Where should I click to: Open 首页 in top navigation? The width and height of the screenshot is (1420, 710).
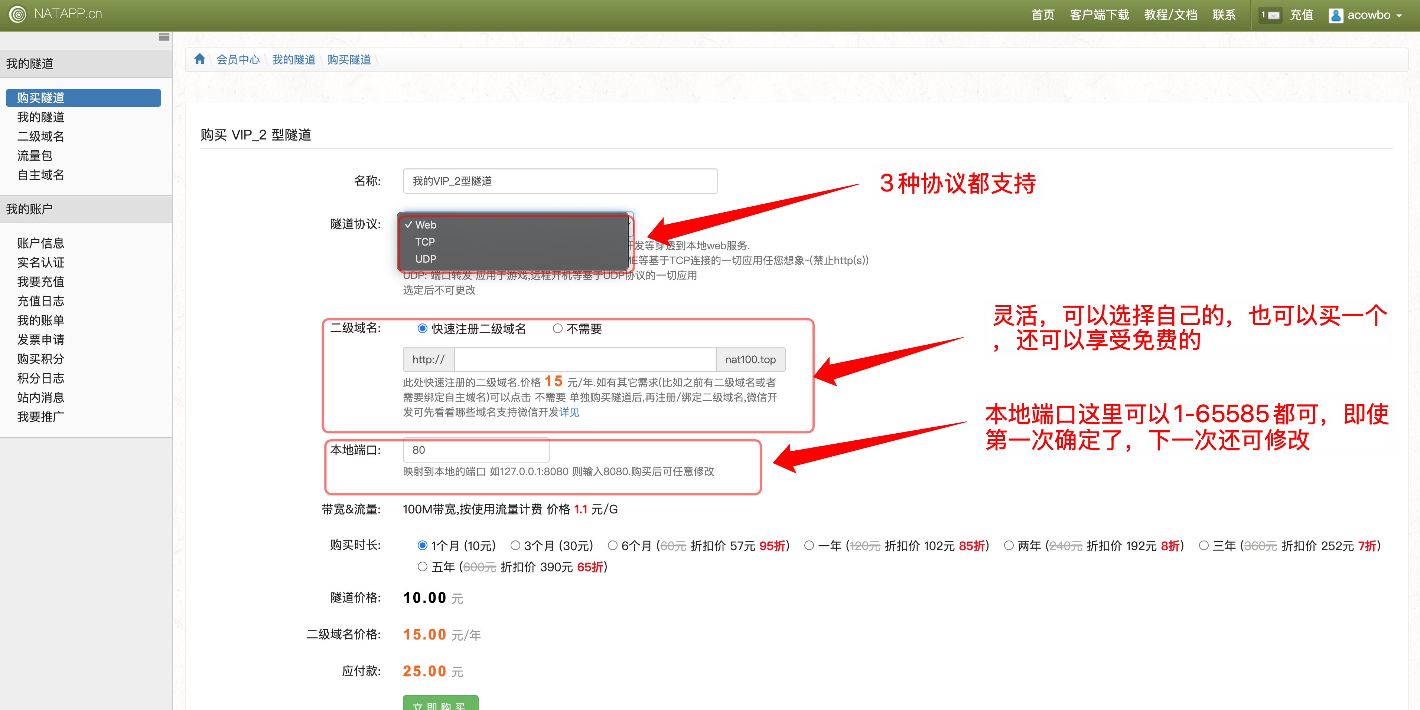point(1043,15)
